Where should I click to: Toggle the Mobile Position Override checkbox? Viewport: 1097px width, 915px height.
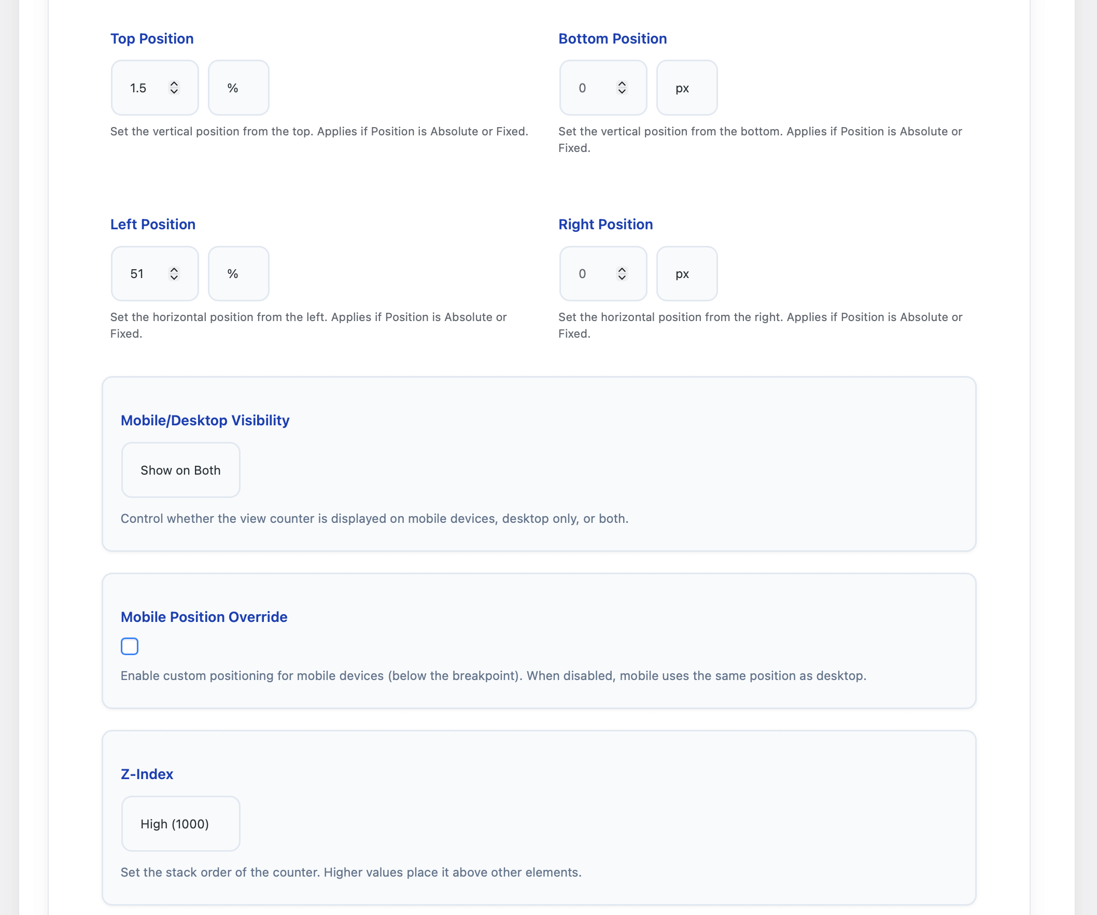(x=129, y=646)
